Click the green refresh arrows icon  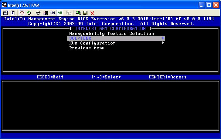click(29, 13)
